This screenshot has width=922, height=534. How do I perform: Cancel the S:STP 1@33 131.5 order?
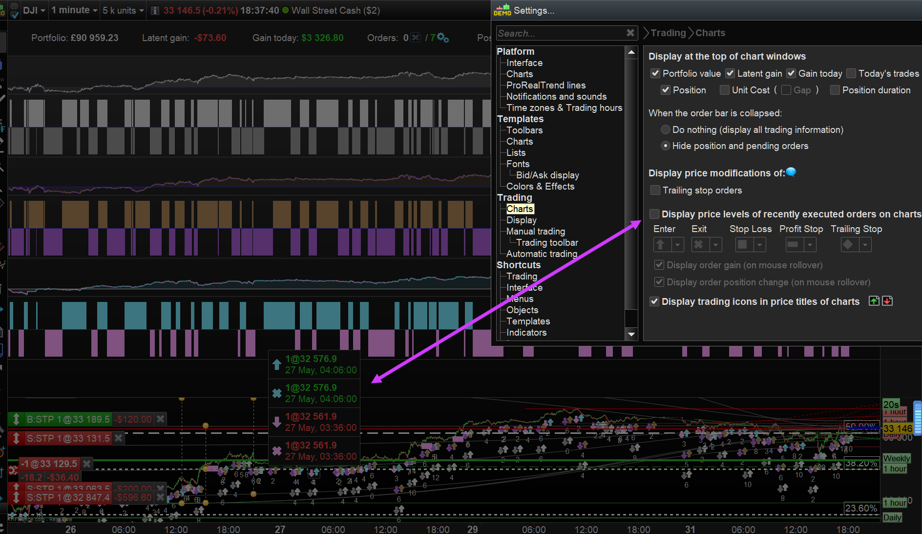coord(118,438)
